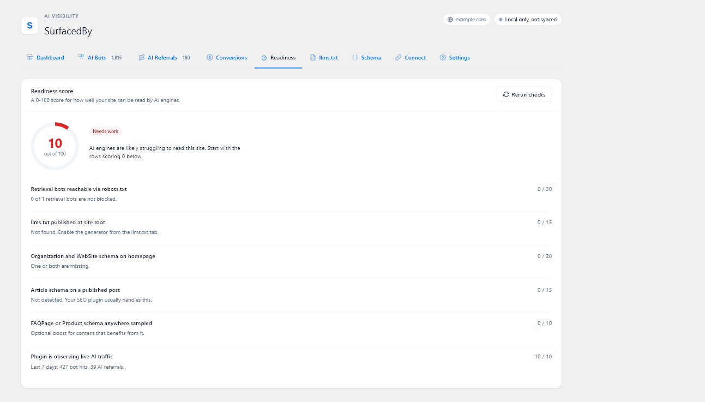This screenshot has width=705, height=402.
Task: Click the "Local only, not synced" status chip
Action: tap(527, 20)
